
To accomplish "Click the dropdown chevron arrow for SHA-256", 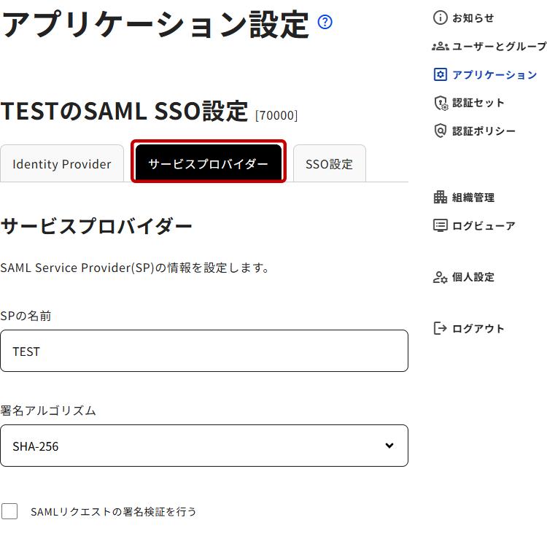I will click(389, 446).
